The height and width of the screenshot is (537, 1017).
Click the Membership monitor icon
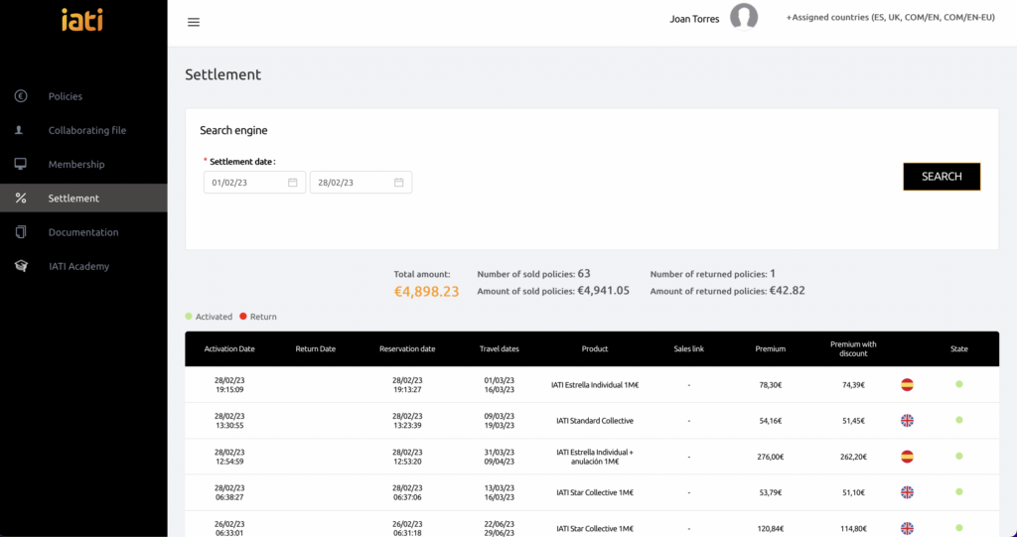coord(20,164)
